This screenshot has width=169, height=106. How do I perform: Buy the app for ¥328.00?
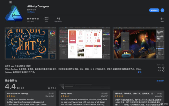(x=154, y=10)
